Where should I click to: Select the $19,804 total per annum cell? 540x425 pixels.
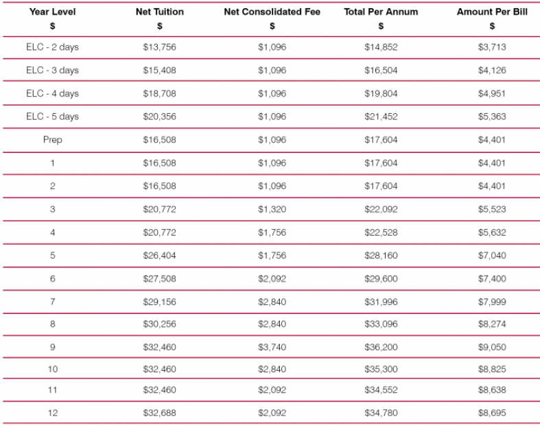tap(381, 93)
